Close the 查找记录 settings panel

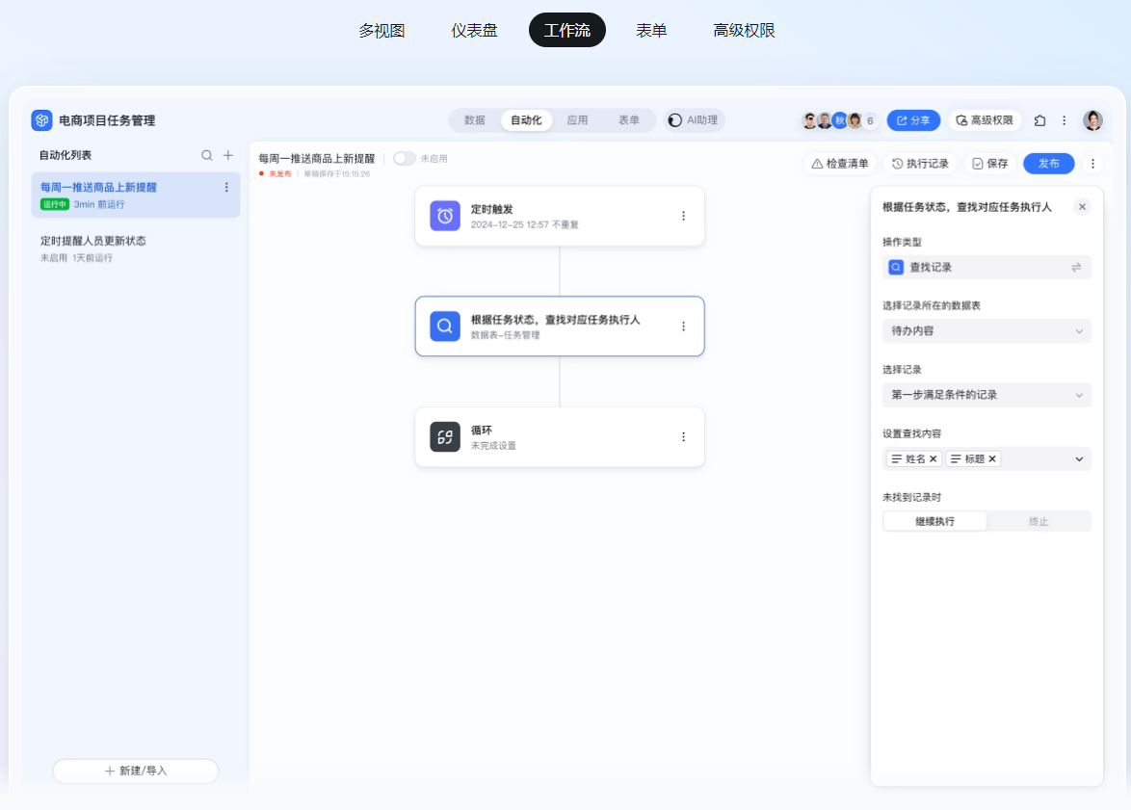[x=1082, y=207]
